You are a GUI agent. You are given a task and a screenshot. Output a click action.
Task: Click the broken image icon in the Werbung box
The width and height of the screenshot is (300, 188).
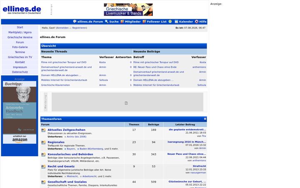pyautogui.click(x=126, y=103)
